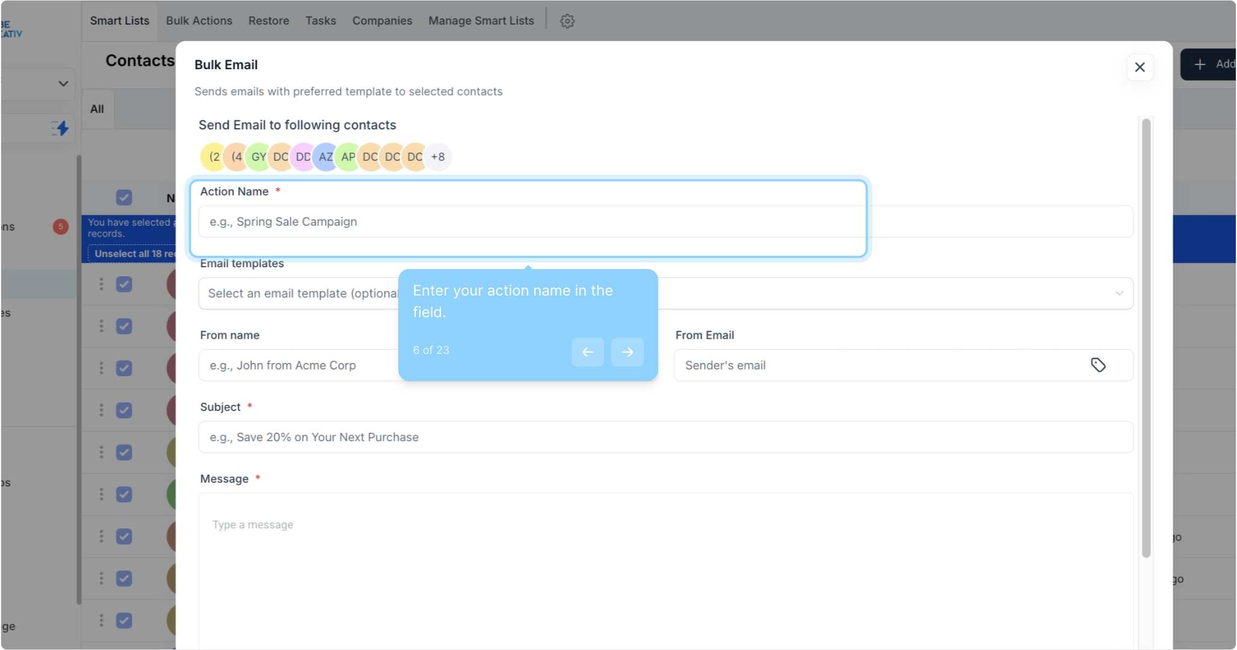Toggle the select-all checkbox in table header
The height and width of the screenshot is (650, 1237).
124,197
